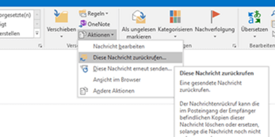Viewport: 275px width, 137px height.
Task: Click the Übersetzen translate icon
Action: [254, 17]
